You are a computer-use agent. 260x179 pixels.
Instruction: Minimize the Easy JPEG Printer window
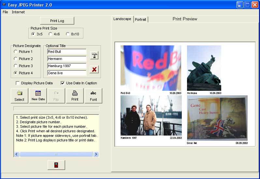tap(239, 5)
